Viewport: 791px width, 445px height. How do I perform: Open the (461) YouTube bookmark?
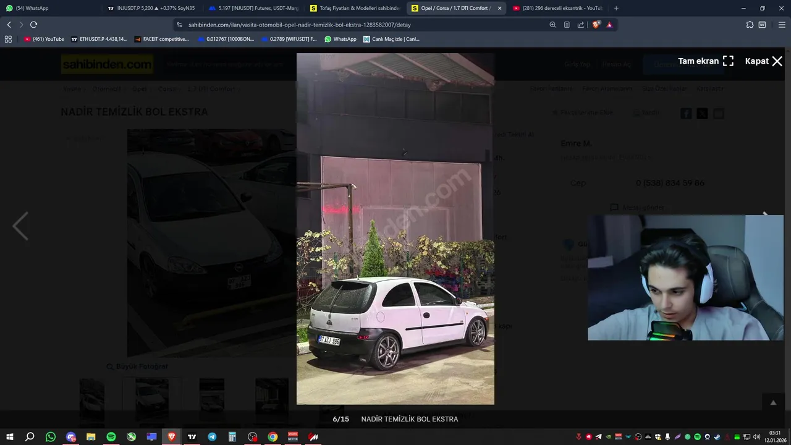pyautogui.click(x=44, y=39)
